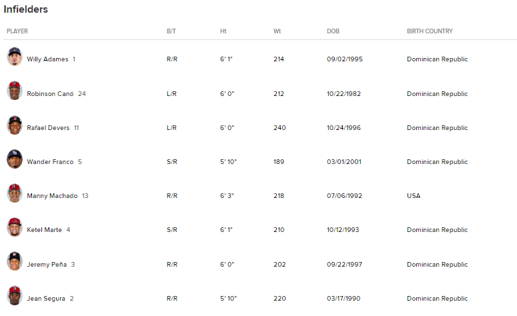Click the Ht column header
Screen dimensions: 517x316
(223, 31)
